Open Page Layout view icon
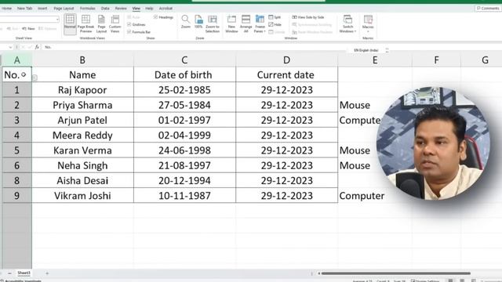The image size is (502, 282). [101, 24]
